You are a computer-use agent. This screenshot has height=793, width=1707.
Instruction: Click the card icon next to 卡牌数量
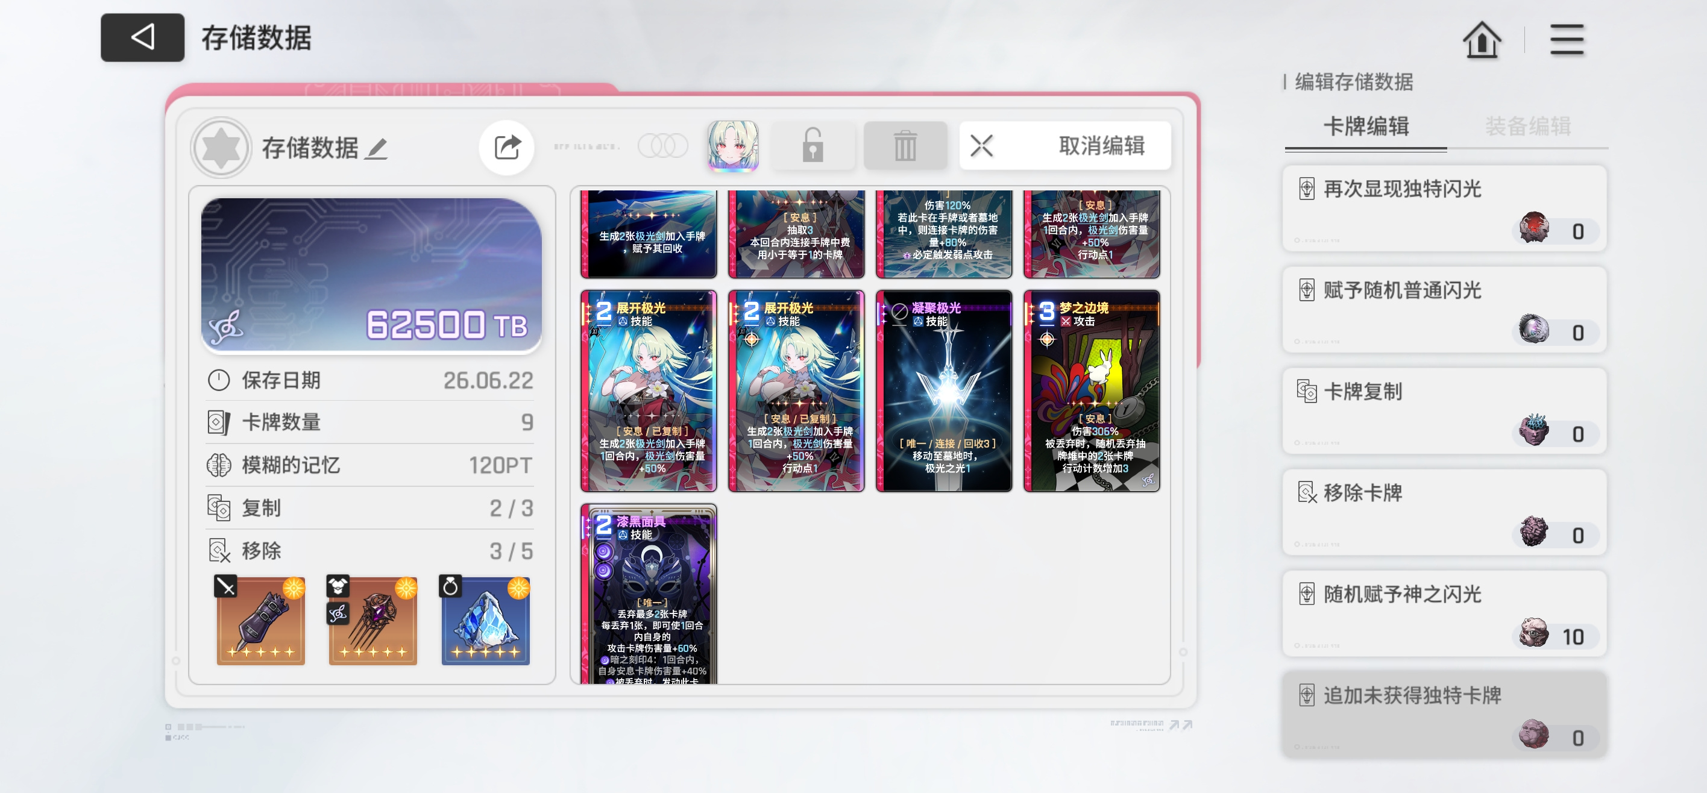pos(219,422)
